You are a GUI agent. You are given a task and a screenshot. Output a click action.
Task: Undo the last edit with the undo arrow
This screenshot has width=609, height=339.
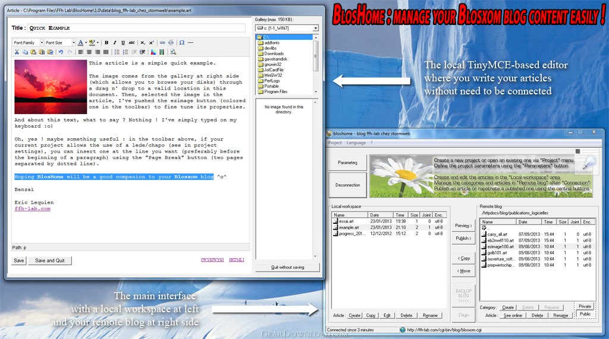(x=61, y=52)
